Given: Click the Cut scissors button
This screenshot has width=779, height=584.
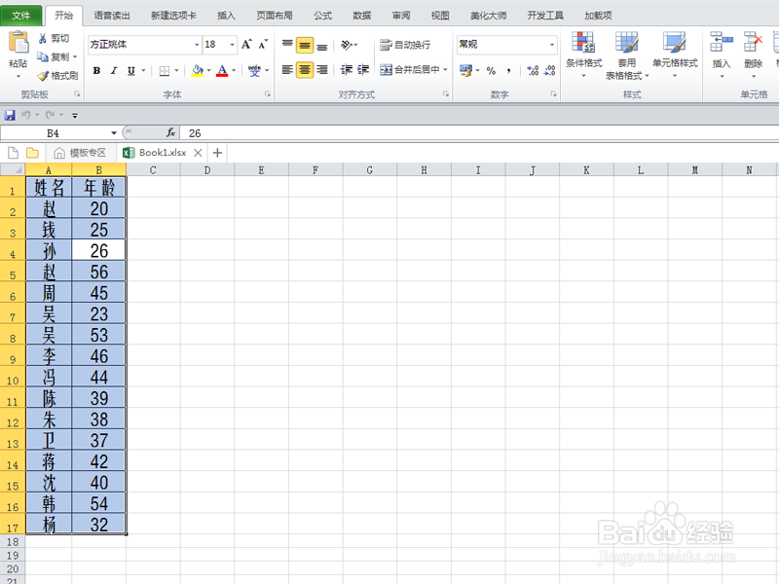Looking at the screenshot, I should 54,38.
